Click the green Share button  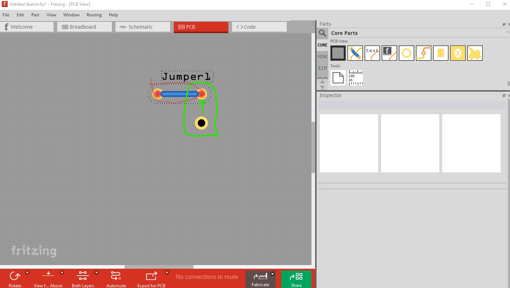tap(296, 279)
